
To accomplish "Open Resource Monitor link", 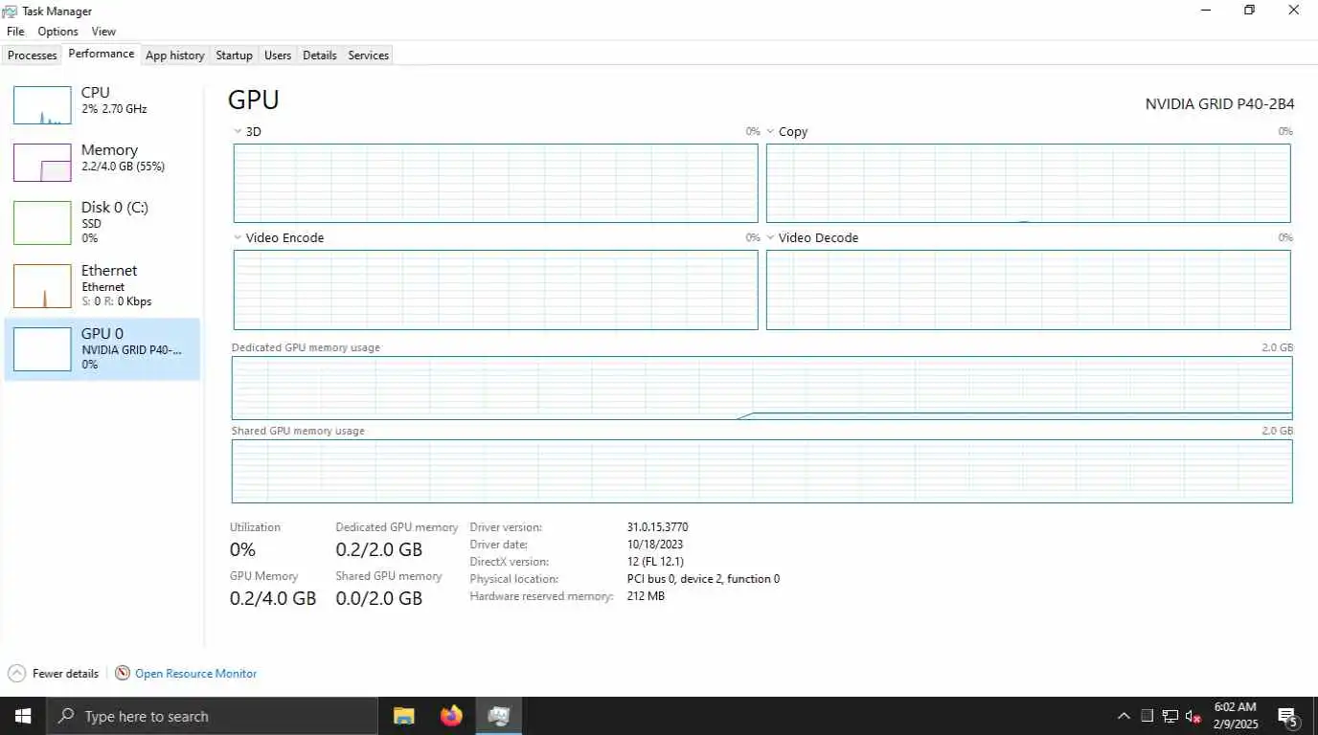I will (196, 674).
